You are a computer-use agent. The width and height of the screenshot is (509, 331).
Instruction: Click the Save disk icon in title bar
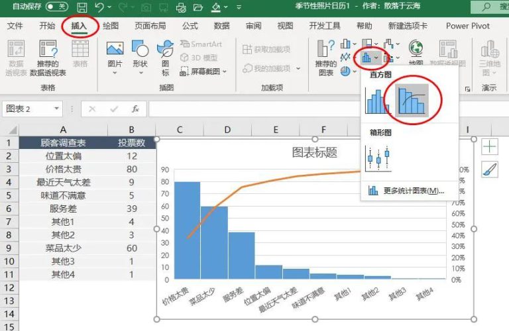82,7
